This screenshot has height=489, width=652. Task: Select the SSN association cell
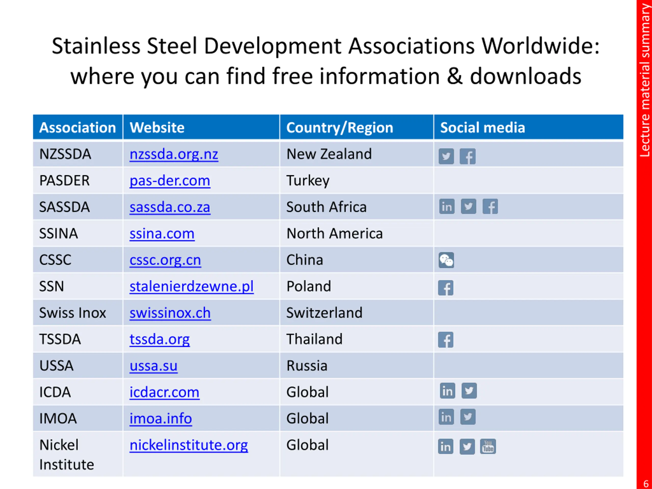(x=78, y=287)
